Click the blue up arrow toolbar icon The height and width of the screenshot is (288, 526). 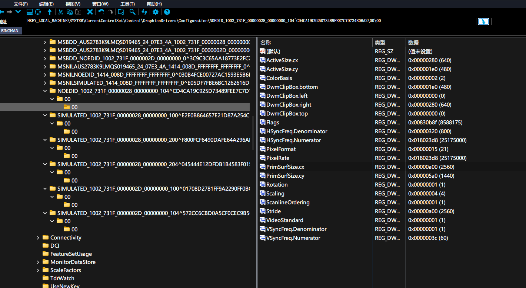[x=50, y=12]
